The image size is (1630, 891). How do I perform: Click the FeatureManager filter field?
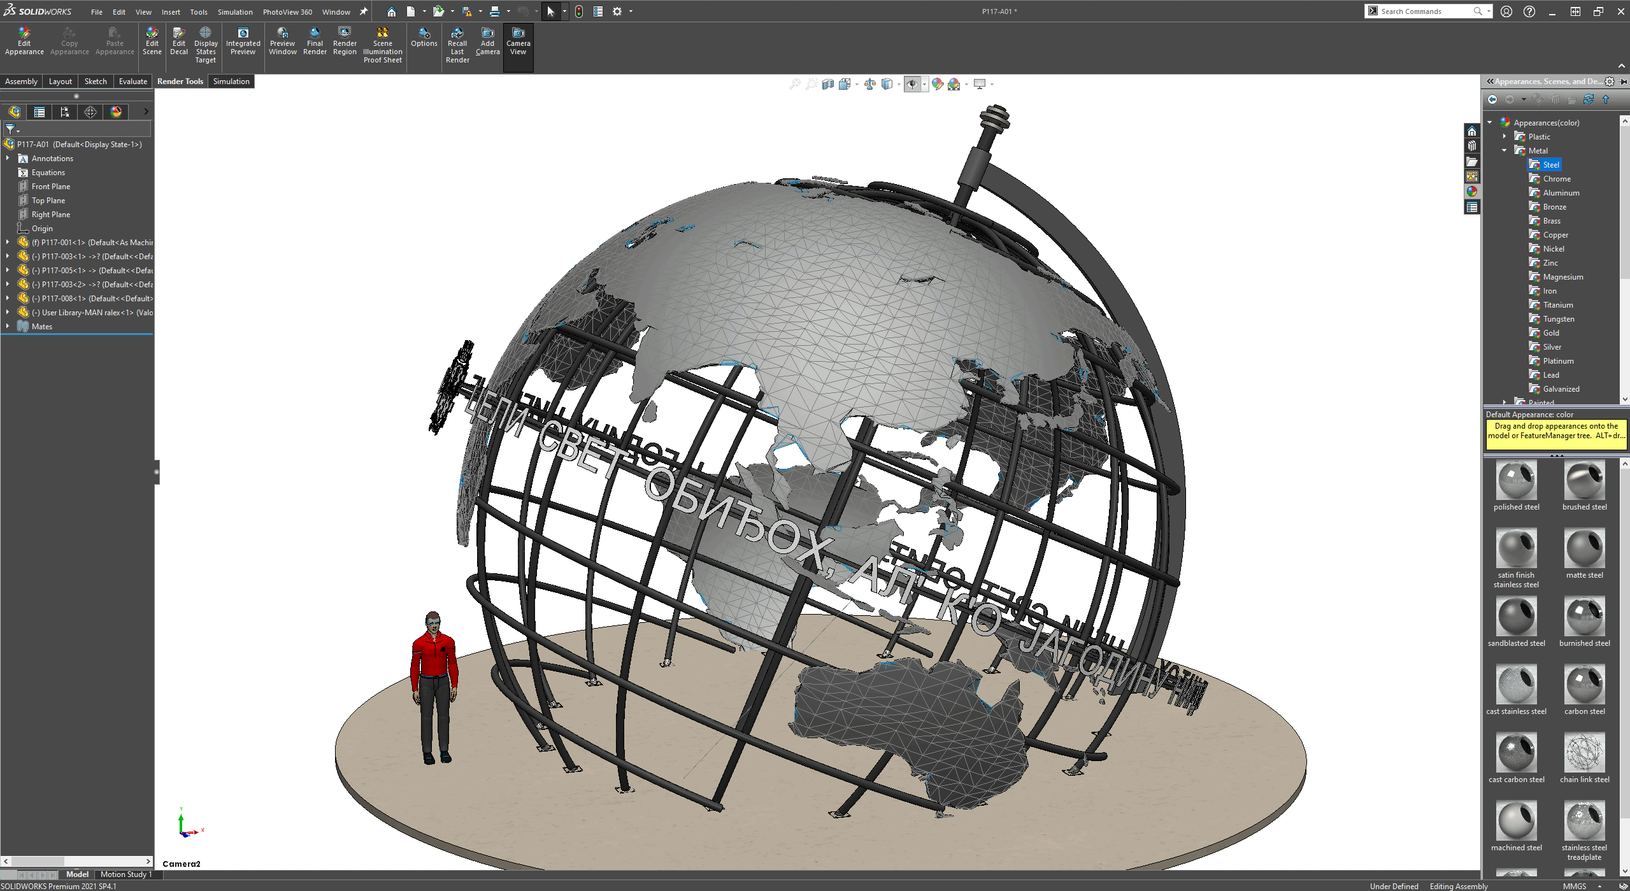76,129
